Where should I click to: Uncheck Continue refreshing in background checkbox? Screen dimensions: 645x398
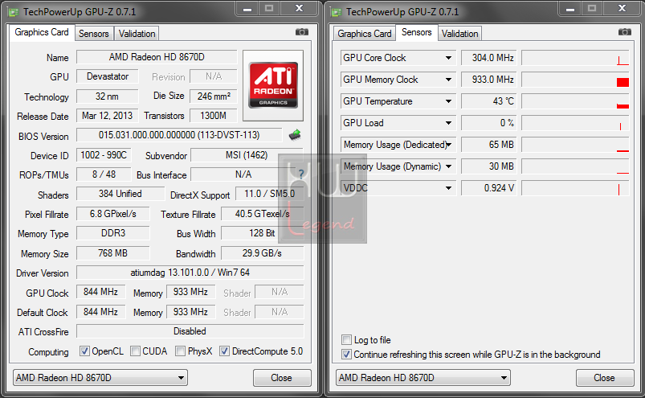[x=346, y=355]
